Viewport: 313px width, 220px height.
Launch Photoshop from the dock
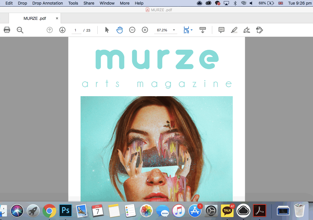coord(66,210)
